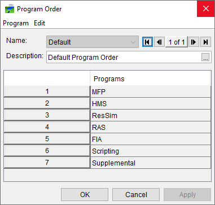The image size is (215, 205).
Task: Click in the Description text field
Action: coord(124,57)
